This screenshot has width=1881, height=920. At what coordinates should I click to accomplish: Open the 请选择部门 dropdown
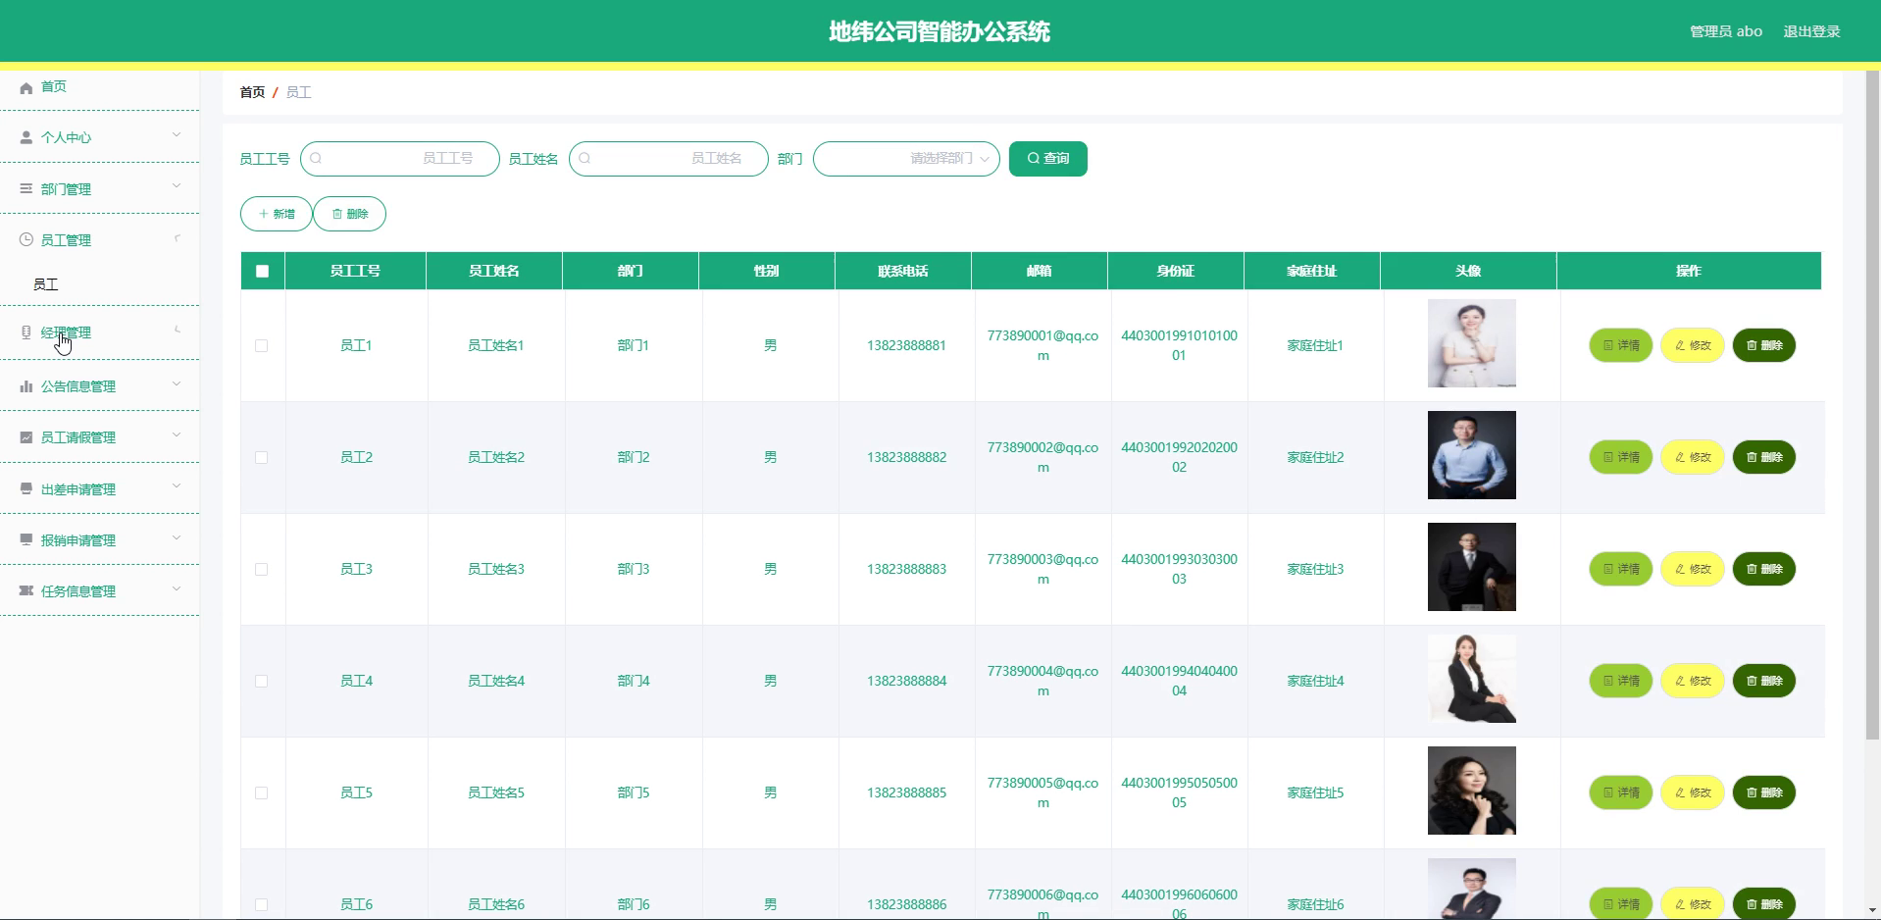point(906,158)
